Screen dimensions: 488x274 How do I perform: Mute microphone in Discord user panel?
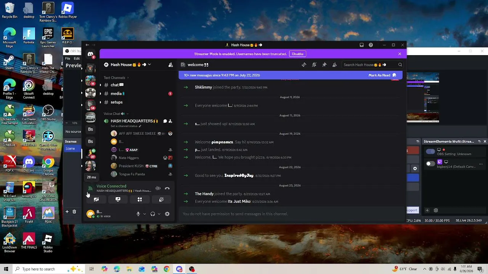point(138,214)
